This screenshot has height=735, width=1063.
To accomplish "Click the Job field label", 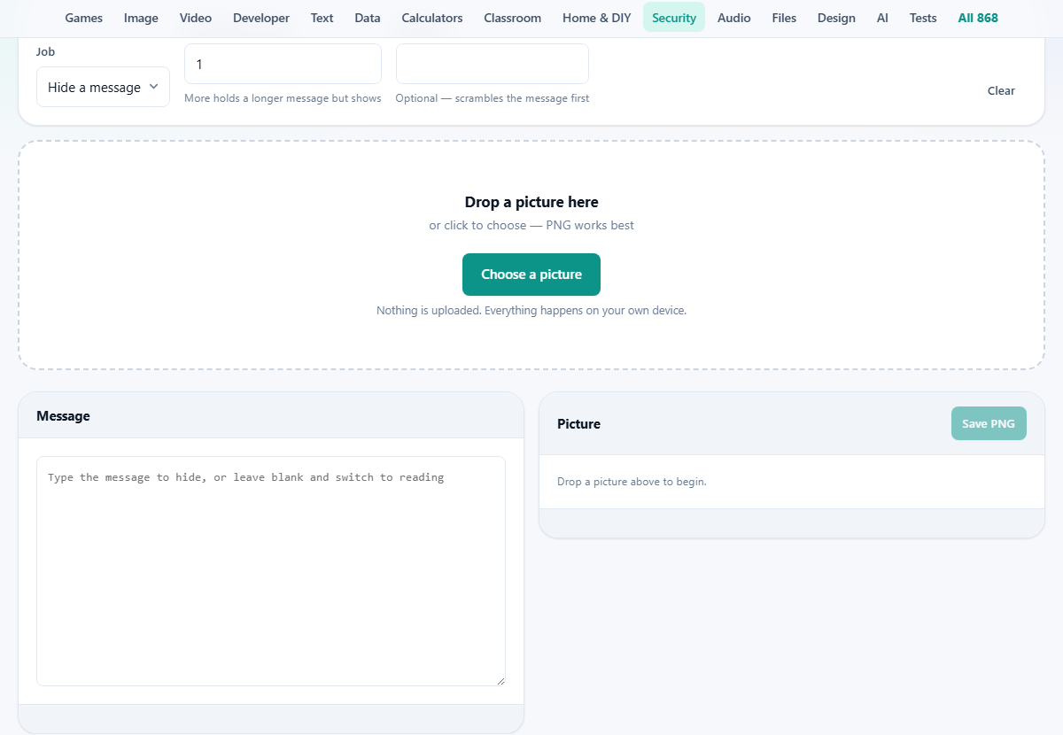I will click(46, 51).
